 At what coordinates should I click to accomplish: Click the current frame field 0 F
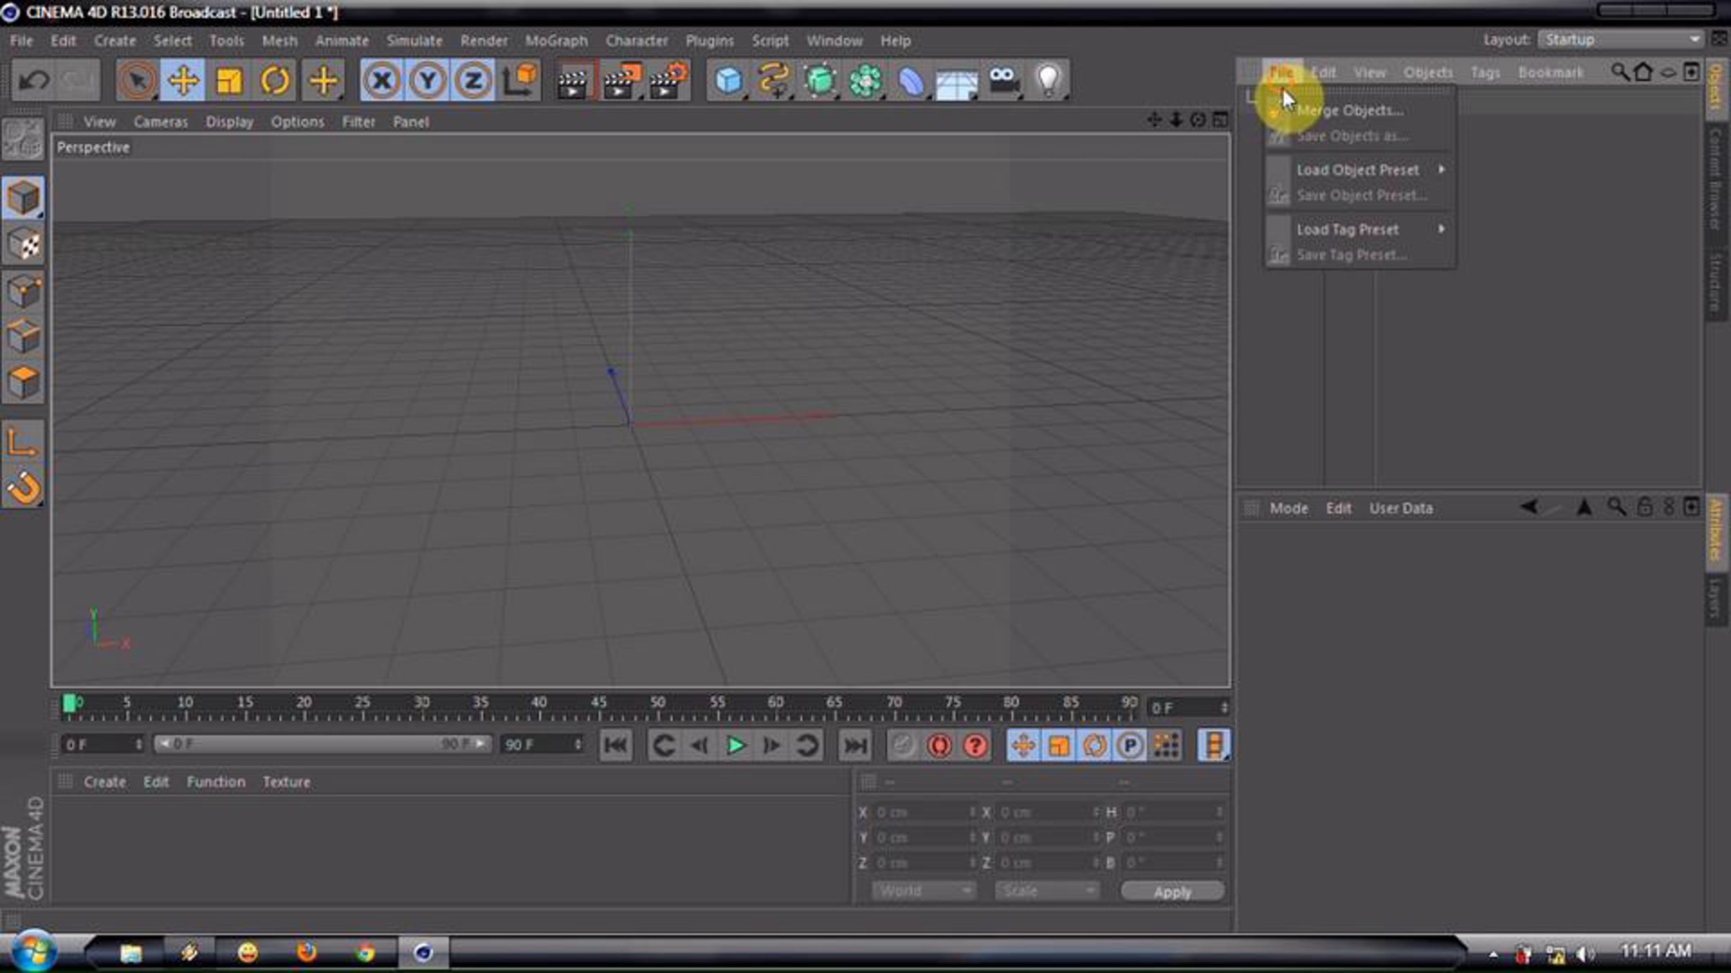pyautogui.click(x=1188, y=708)
